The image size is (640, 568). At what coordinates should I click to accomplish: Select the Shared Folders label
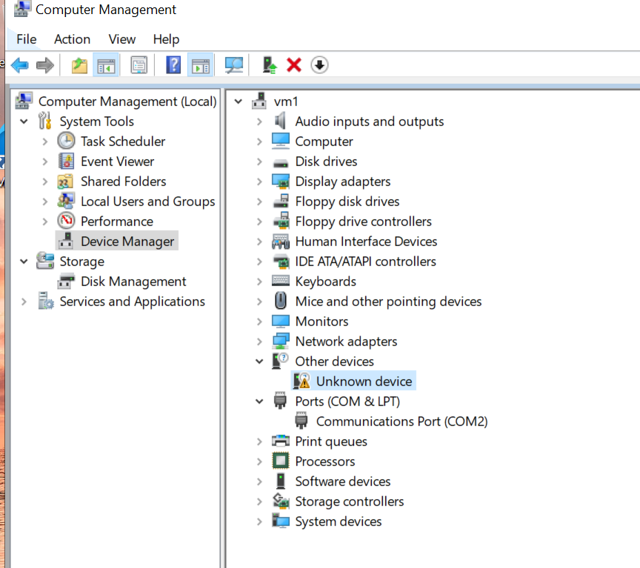click(x=123, y=181)
